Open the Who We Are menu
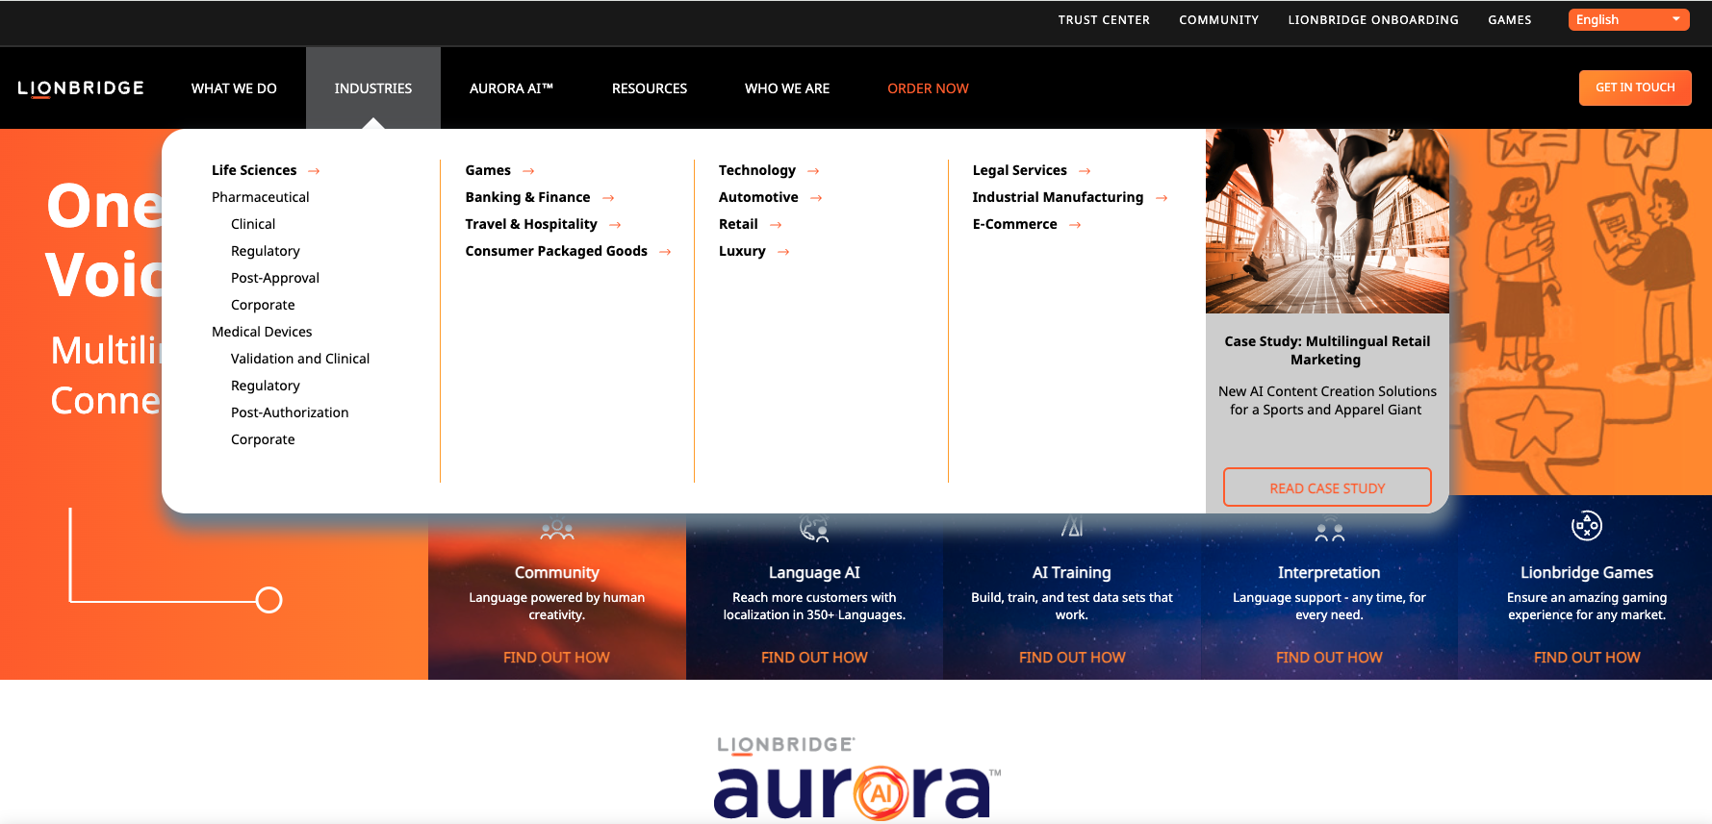Screen dimensions: 1712x824 (x=787, y=88)
